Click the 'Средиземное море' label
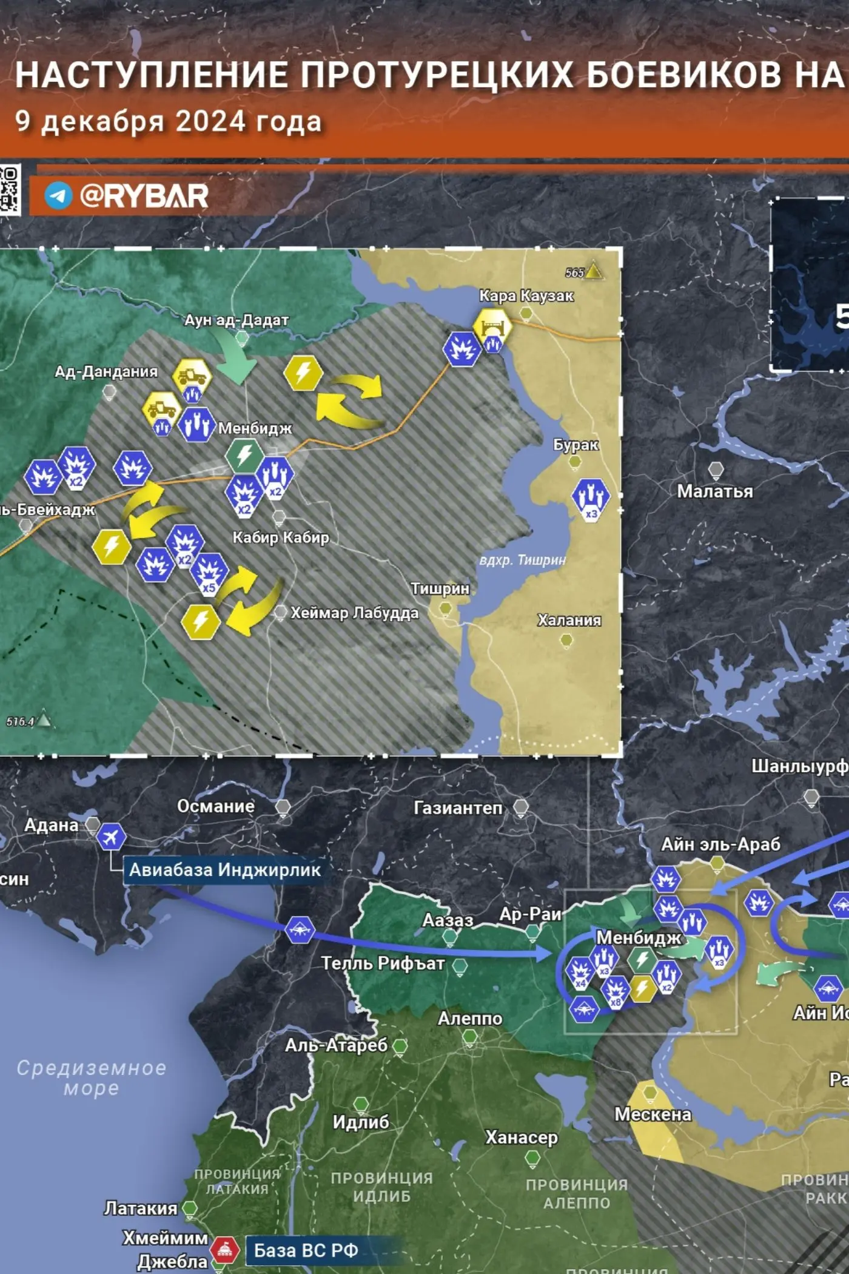Image resolution: width=849 pixels, height=1274 pixels. point(92,1077)
